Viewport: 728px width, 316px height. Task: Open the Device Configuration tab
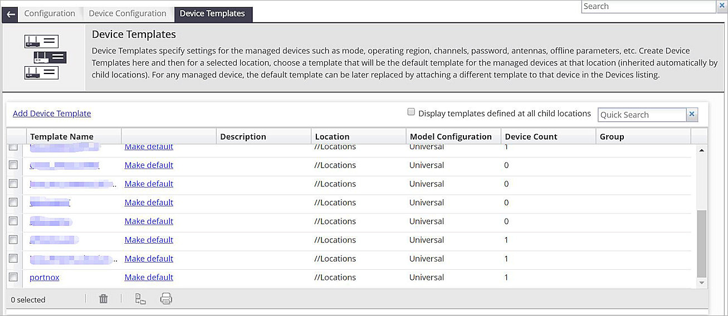(x=128, y=14)
